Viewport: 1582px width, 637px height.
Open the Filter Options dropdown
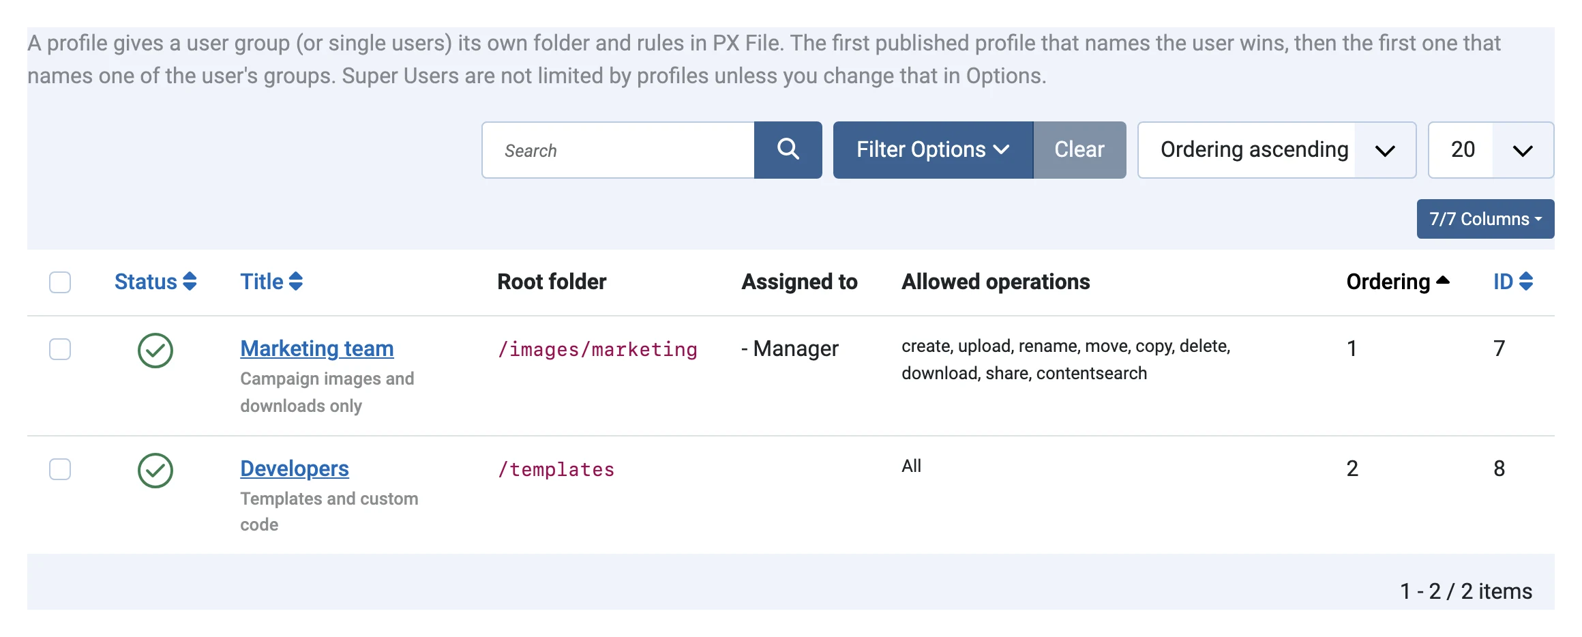(933, 150)
